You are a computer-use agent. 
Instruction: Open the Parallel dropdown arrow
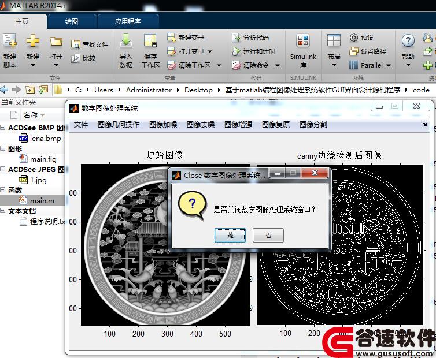coord(389,66)
